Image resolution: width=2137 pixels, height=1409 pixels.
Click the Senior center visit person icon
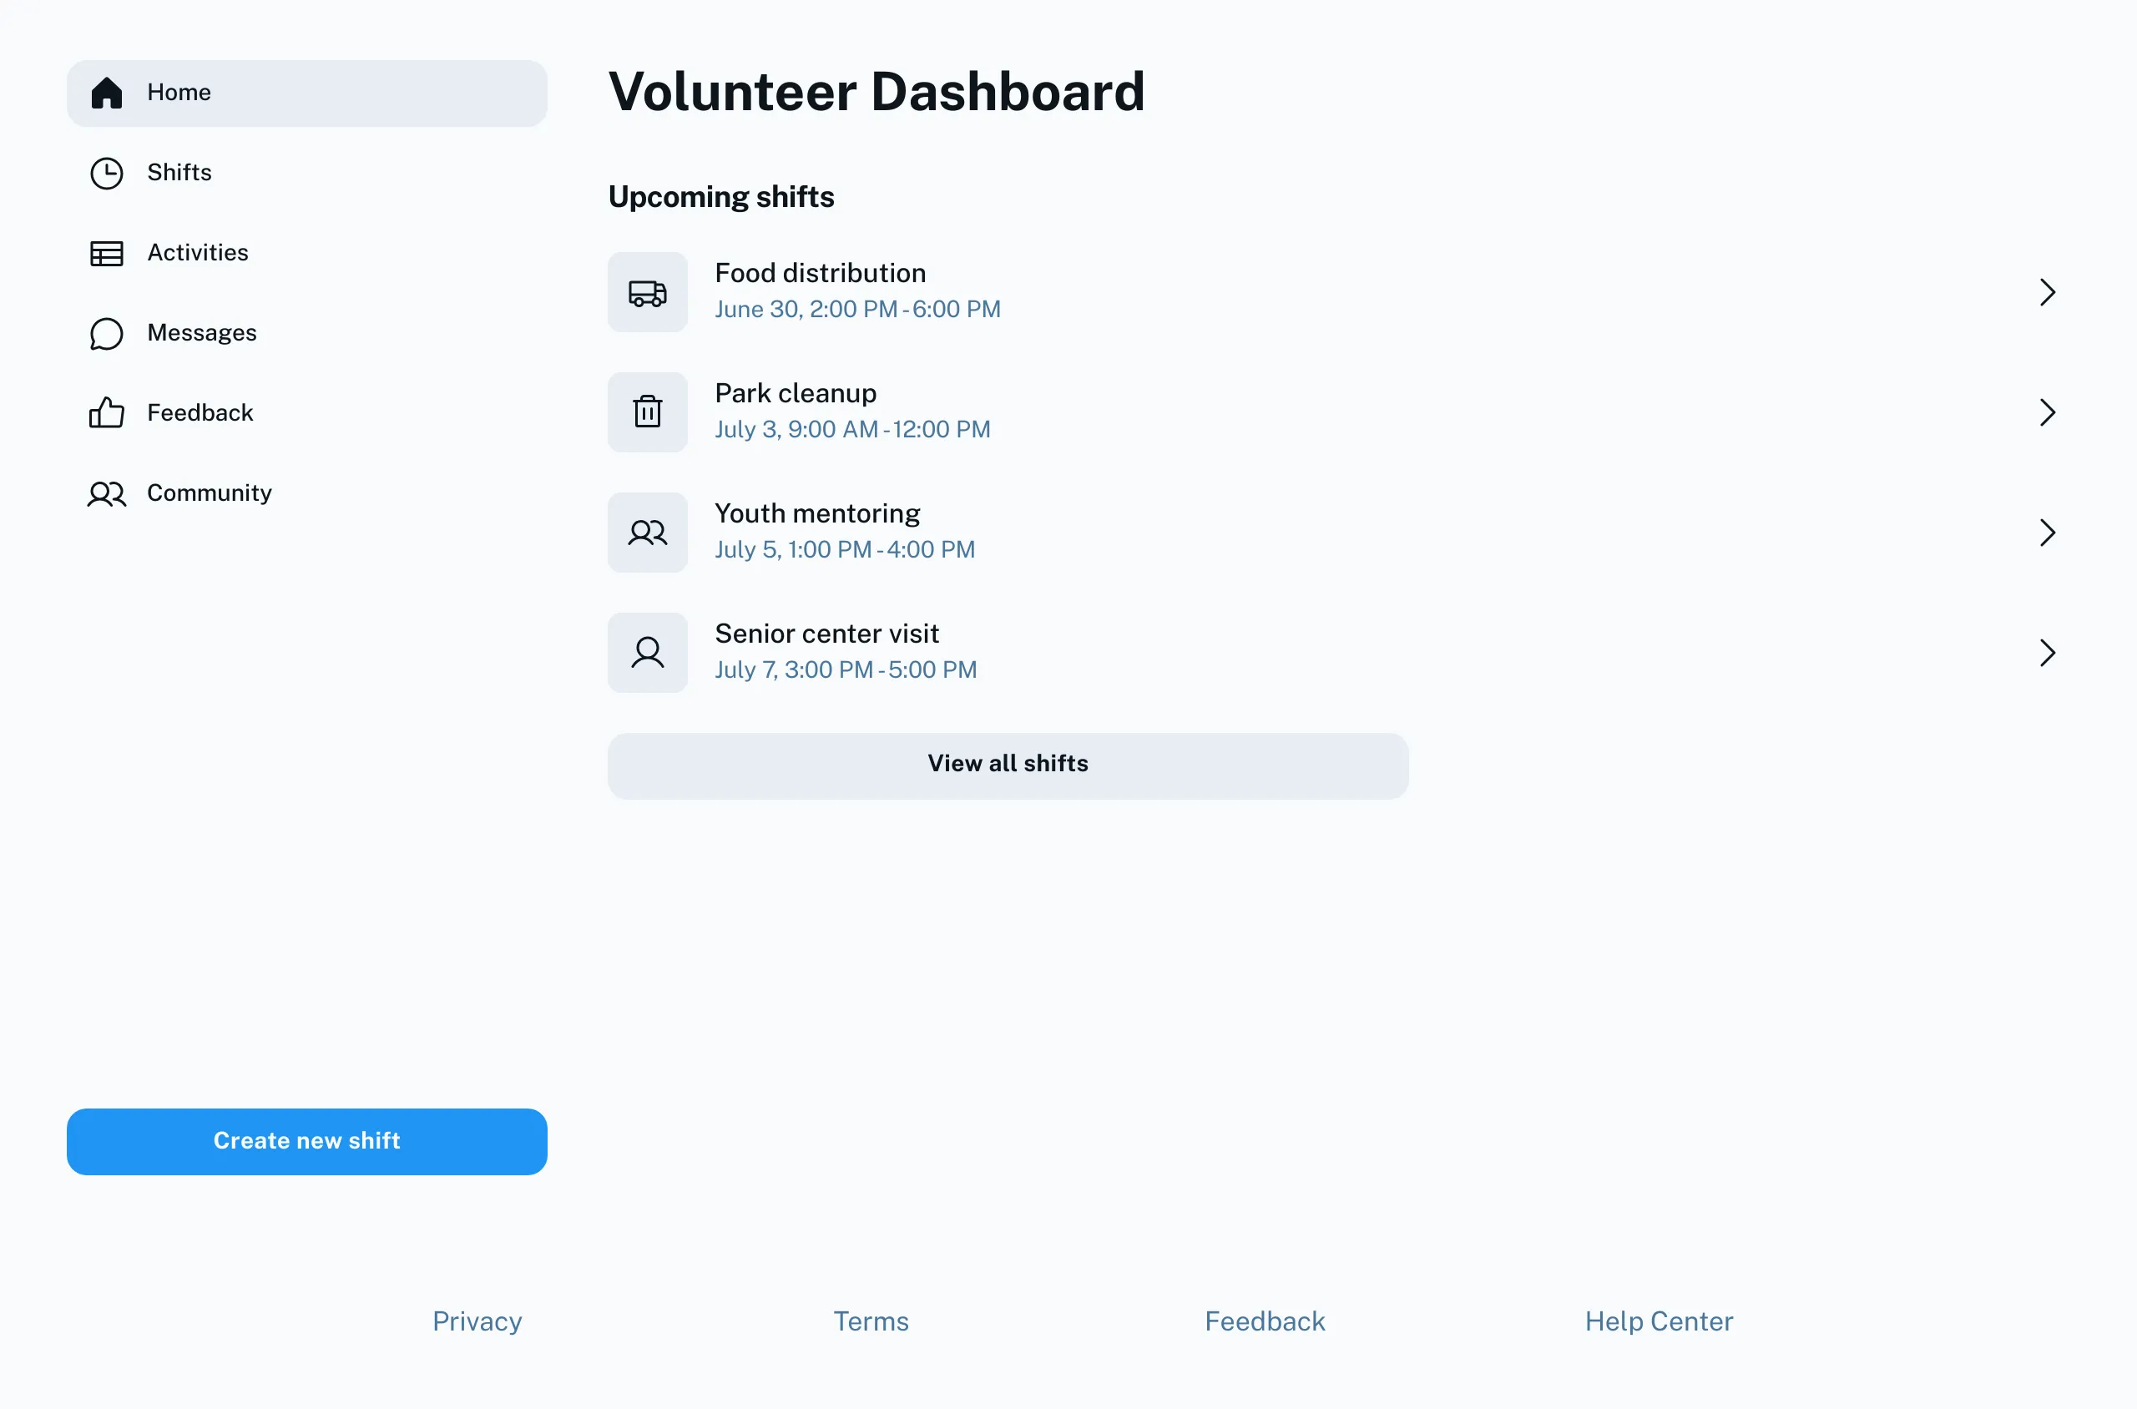(x=647, y=653)
